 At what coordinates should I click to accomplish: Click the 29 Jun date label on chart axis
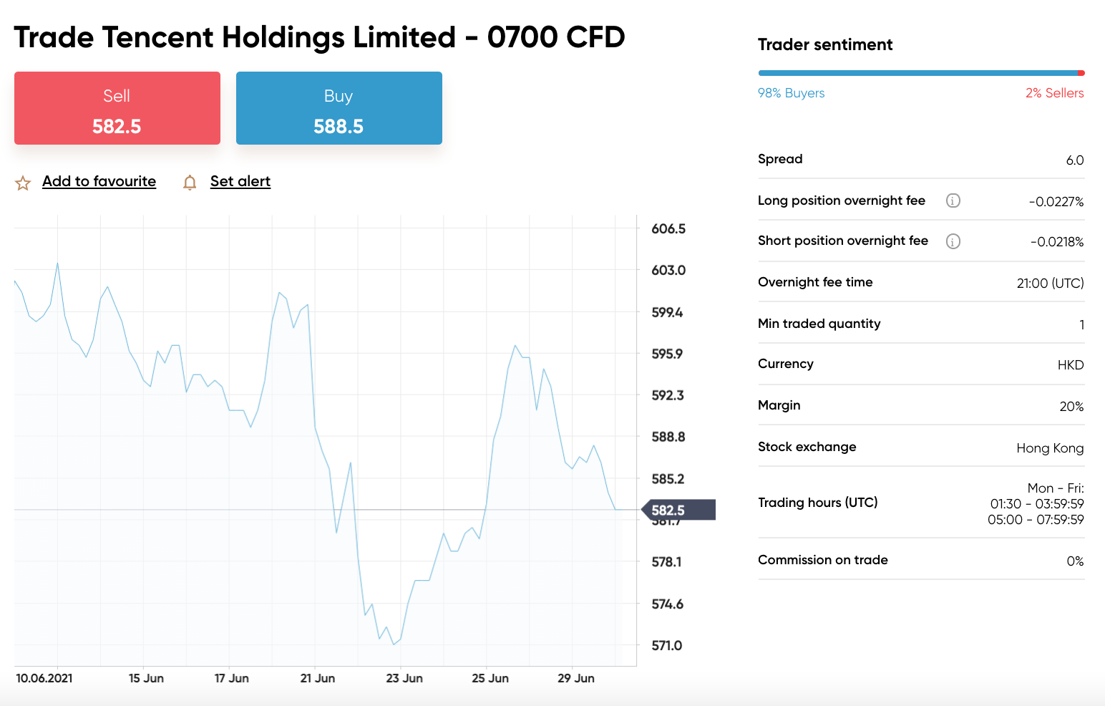coord(576,678)
